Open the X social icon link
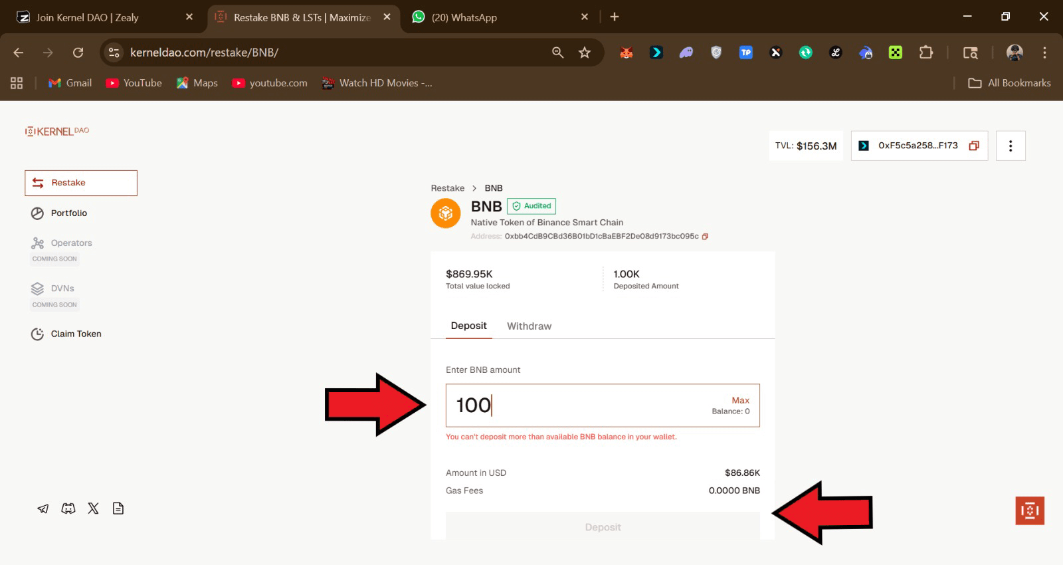 [x=93, y=508]
